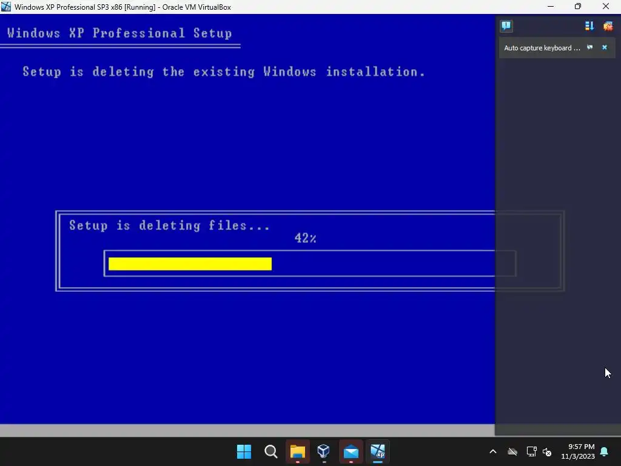Click the notification sort order icon
Screen dimensions: 621x466
pos(589,26)
